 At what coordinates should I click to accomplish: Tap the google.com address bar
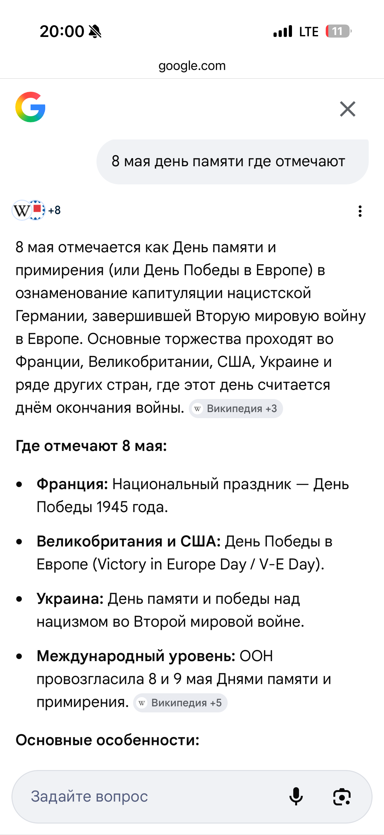tap(192, 66)
